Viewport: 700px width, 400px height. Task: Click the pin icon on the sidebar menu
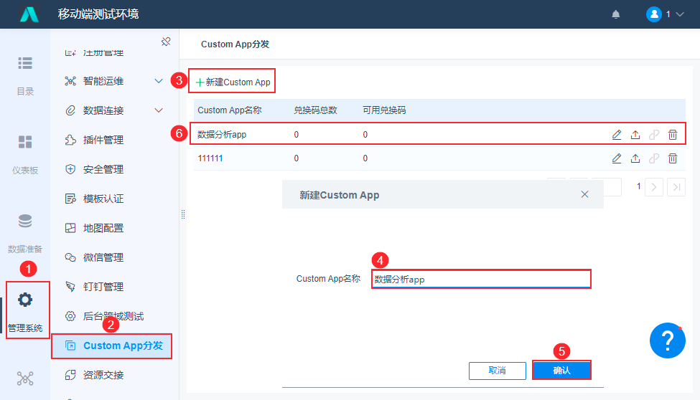click(166, 42)
